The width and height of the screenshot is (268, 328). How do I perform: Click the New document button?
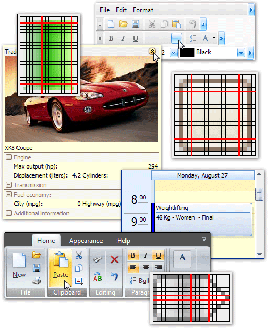click(19, 265)
